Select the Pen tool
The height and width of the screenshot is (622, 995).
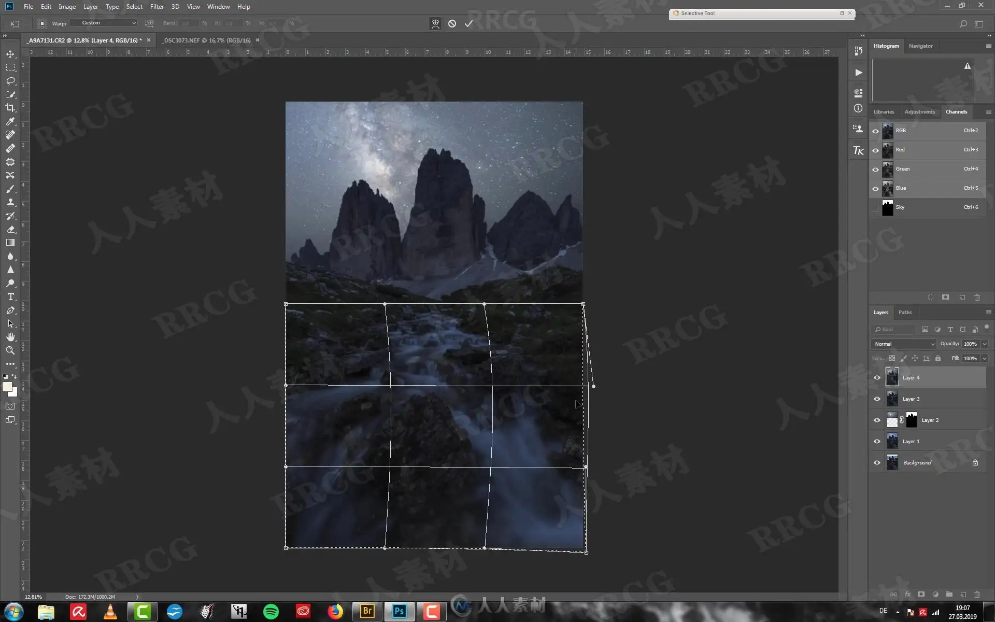pos(10,310)
